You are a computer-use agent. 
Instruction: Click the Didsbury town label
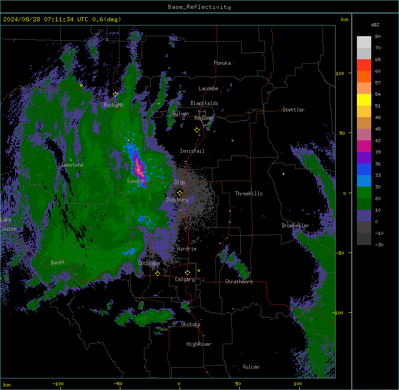pyautogui.click(x=177, y=200)
